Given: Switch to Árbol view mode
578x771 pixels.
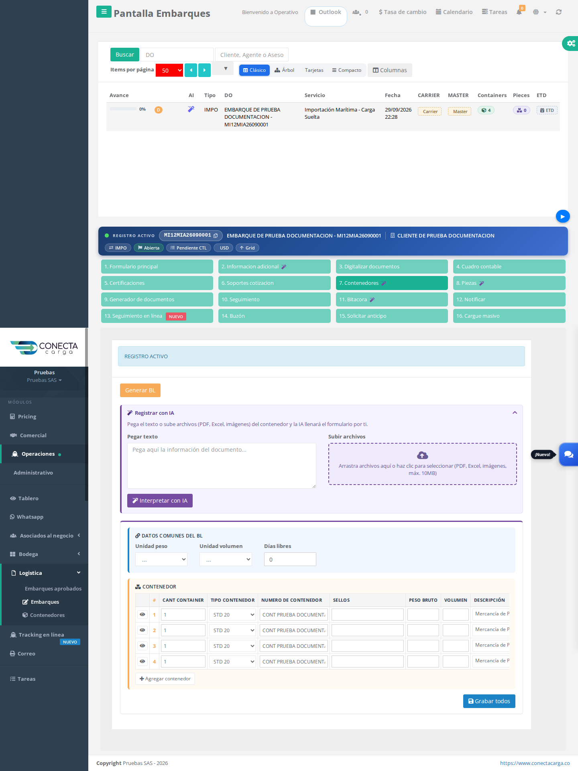Looking at the screenshot, I should (284, 70).
